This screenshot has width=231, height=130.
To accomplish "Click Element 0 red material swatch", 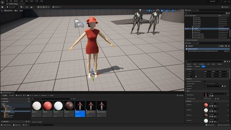I will point(206,105).
